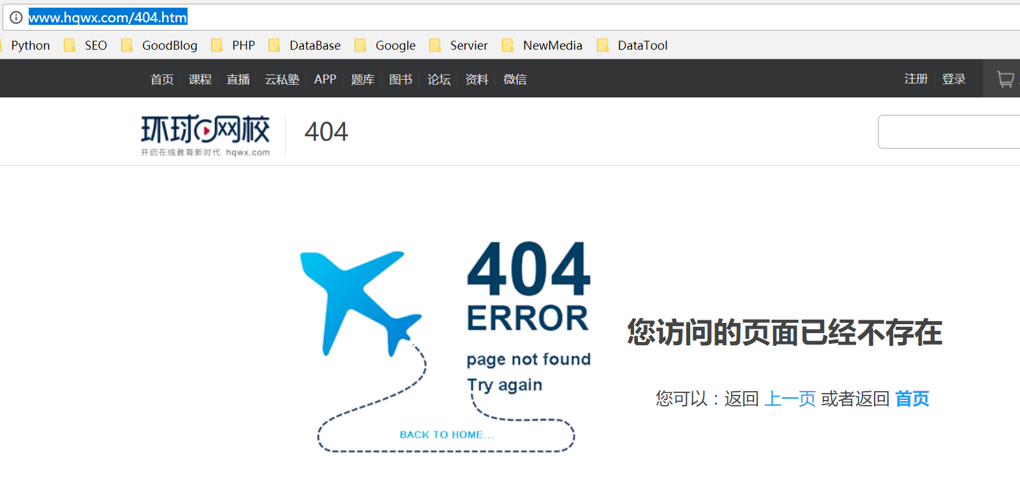Open 直播 in the top navigation
Image resolution: width=1020 pixels, height=500 pixels.
click(239, 79)
